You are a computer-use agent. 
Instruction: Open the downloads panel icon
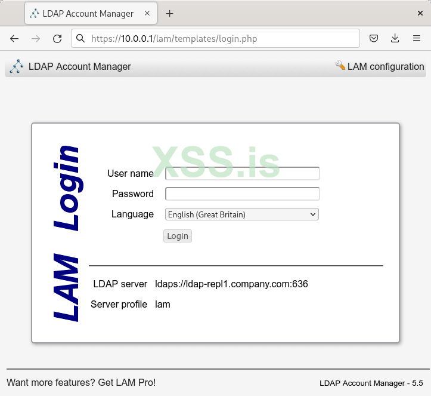tap(395, 38)
